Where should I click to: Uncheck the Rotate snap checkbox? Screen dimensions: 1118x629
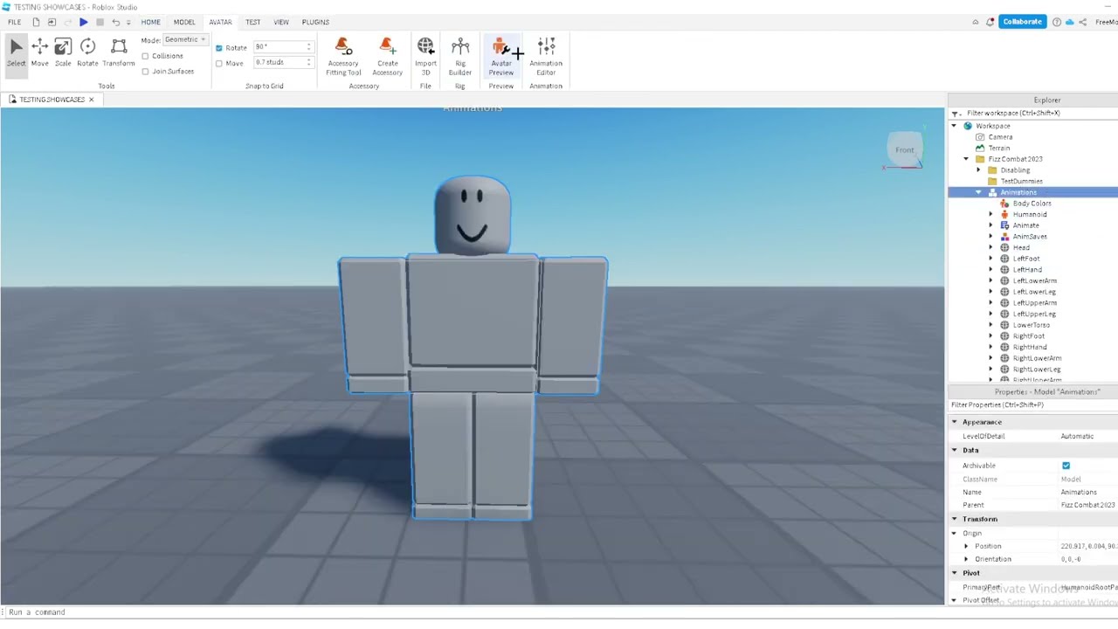[219, 47]
